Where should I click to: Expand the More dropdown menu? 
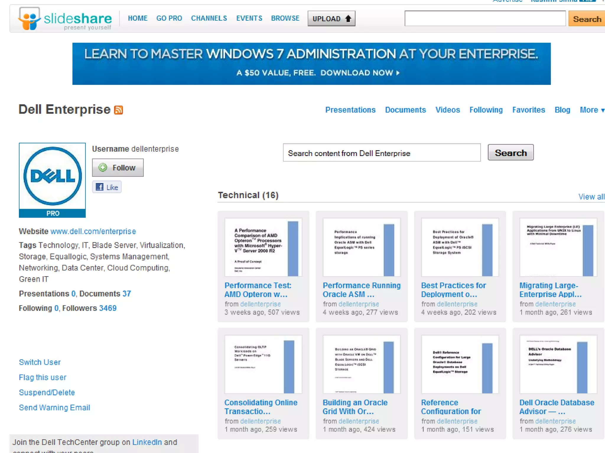(591, 110)
